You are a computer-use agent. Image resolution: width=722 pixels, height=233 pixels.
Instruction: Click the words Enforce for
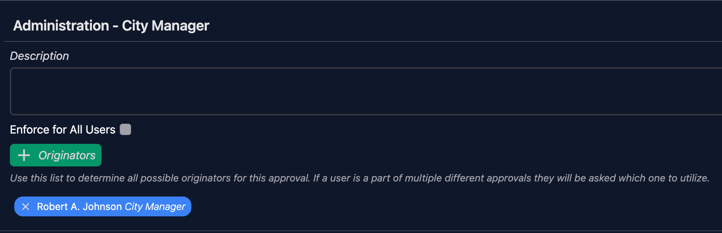click(38, 130)
